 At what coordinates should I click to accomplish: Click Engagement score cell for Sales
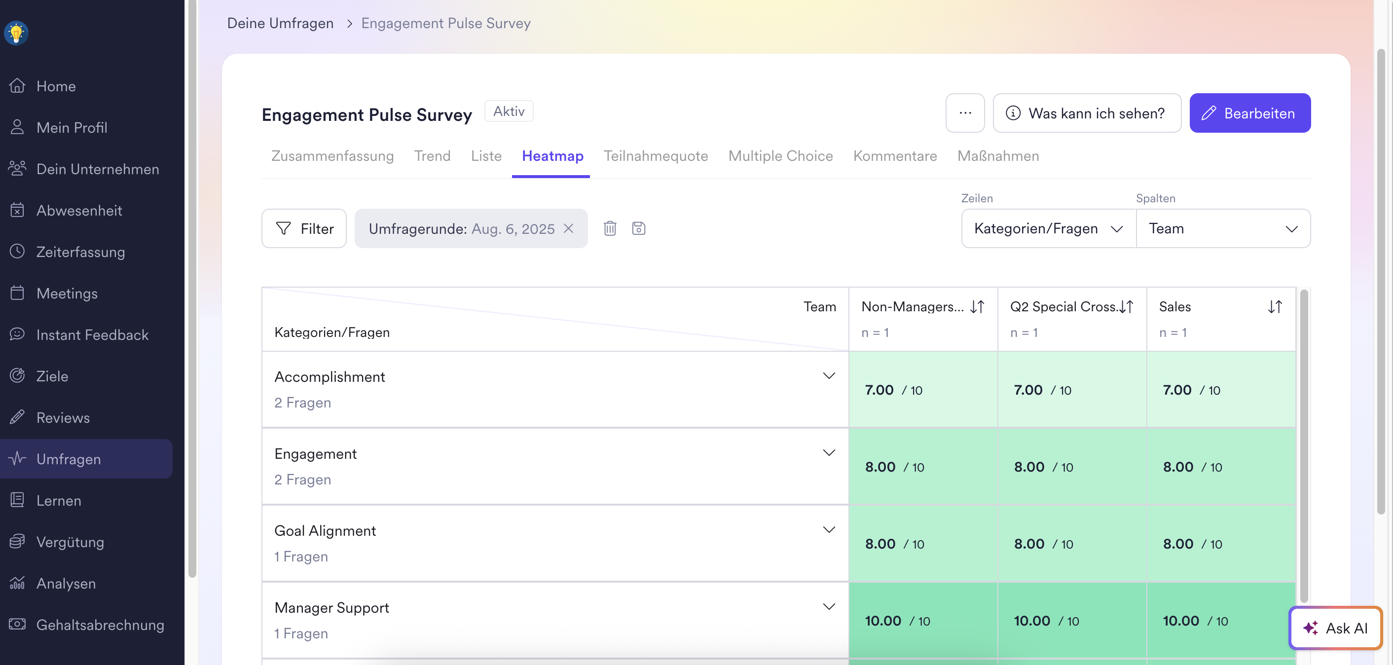(x=1220, y=467)
